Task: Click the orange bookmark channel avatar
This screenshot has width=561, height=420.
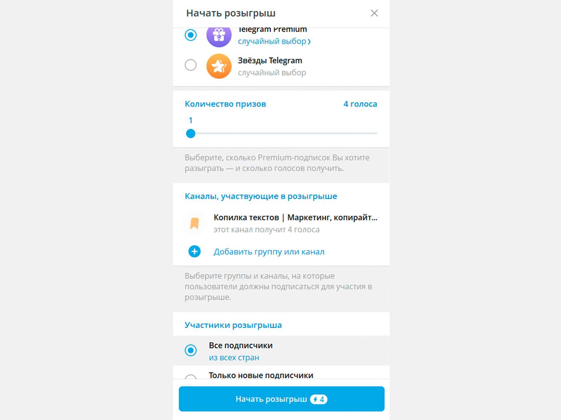Action: (x=195, y=223)
